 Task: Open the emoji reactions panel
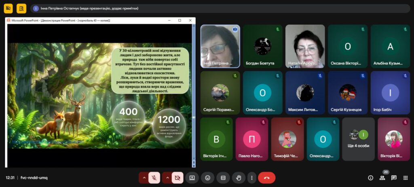[x=207, y=178]
